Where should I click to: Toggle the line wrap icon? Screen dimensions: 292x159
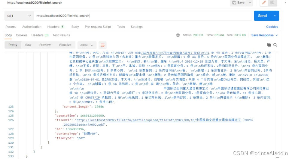pyautogui.click(x=102, y=45)
